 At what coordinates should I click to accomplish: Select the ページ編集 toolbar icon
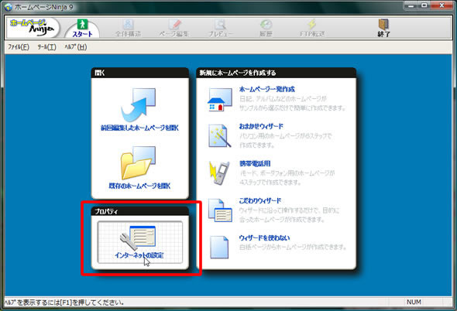click(174, 29)
